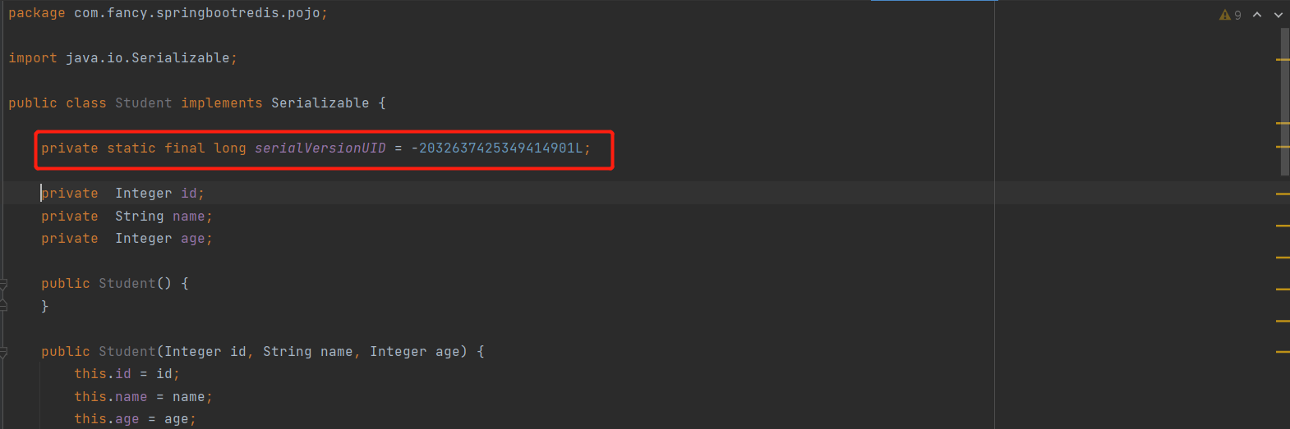Viewport: 1290px width, 429px height.
Task: Jump to previous highlighted problem arrow
Action: pos(1257,15)
